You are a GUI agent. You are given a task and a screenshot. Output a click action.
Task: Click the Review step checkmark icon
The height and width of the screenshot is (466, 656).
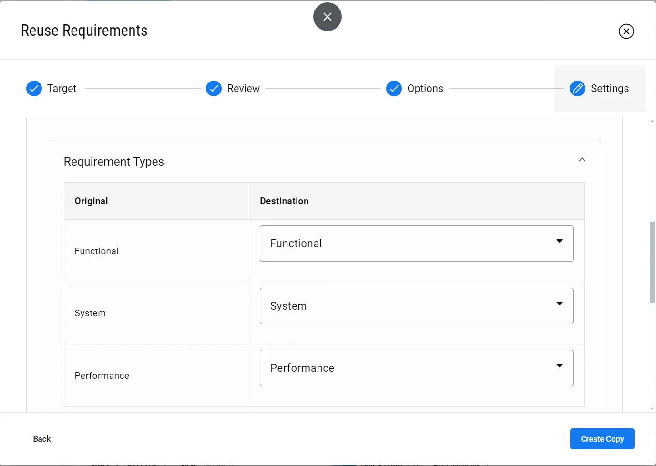coord(214,88)
